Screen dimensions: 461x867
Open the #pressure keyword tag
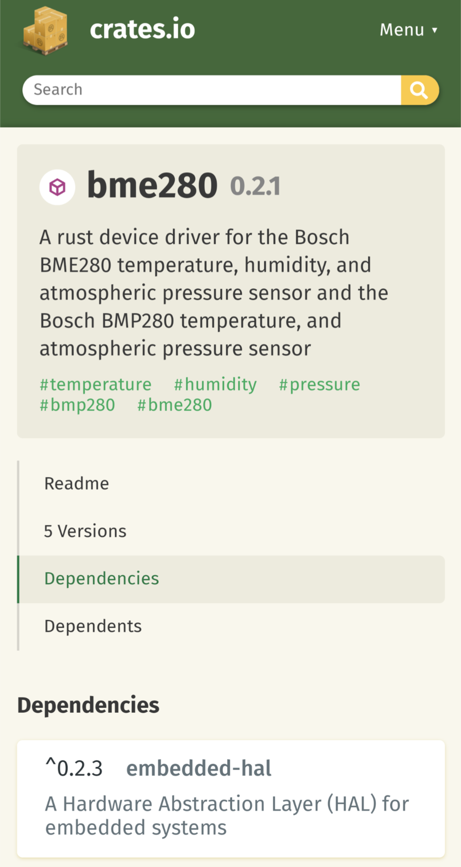[320, 384]
